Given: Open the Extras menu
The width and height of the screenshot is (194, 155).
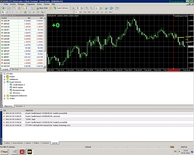Looking at the screenshot, I should click(x=39, y=4).
